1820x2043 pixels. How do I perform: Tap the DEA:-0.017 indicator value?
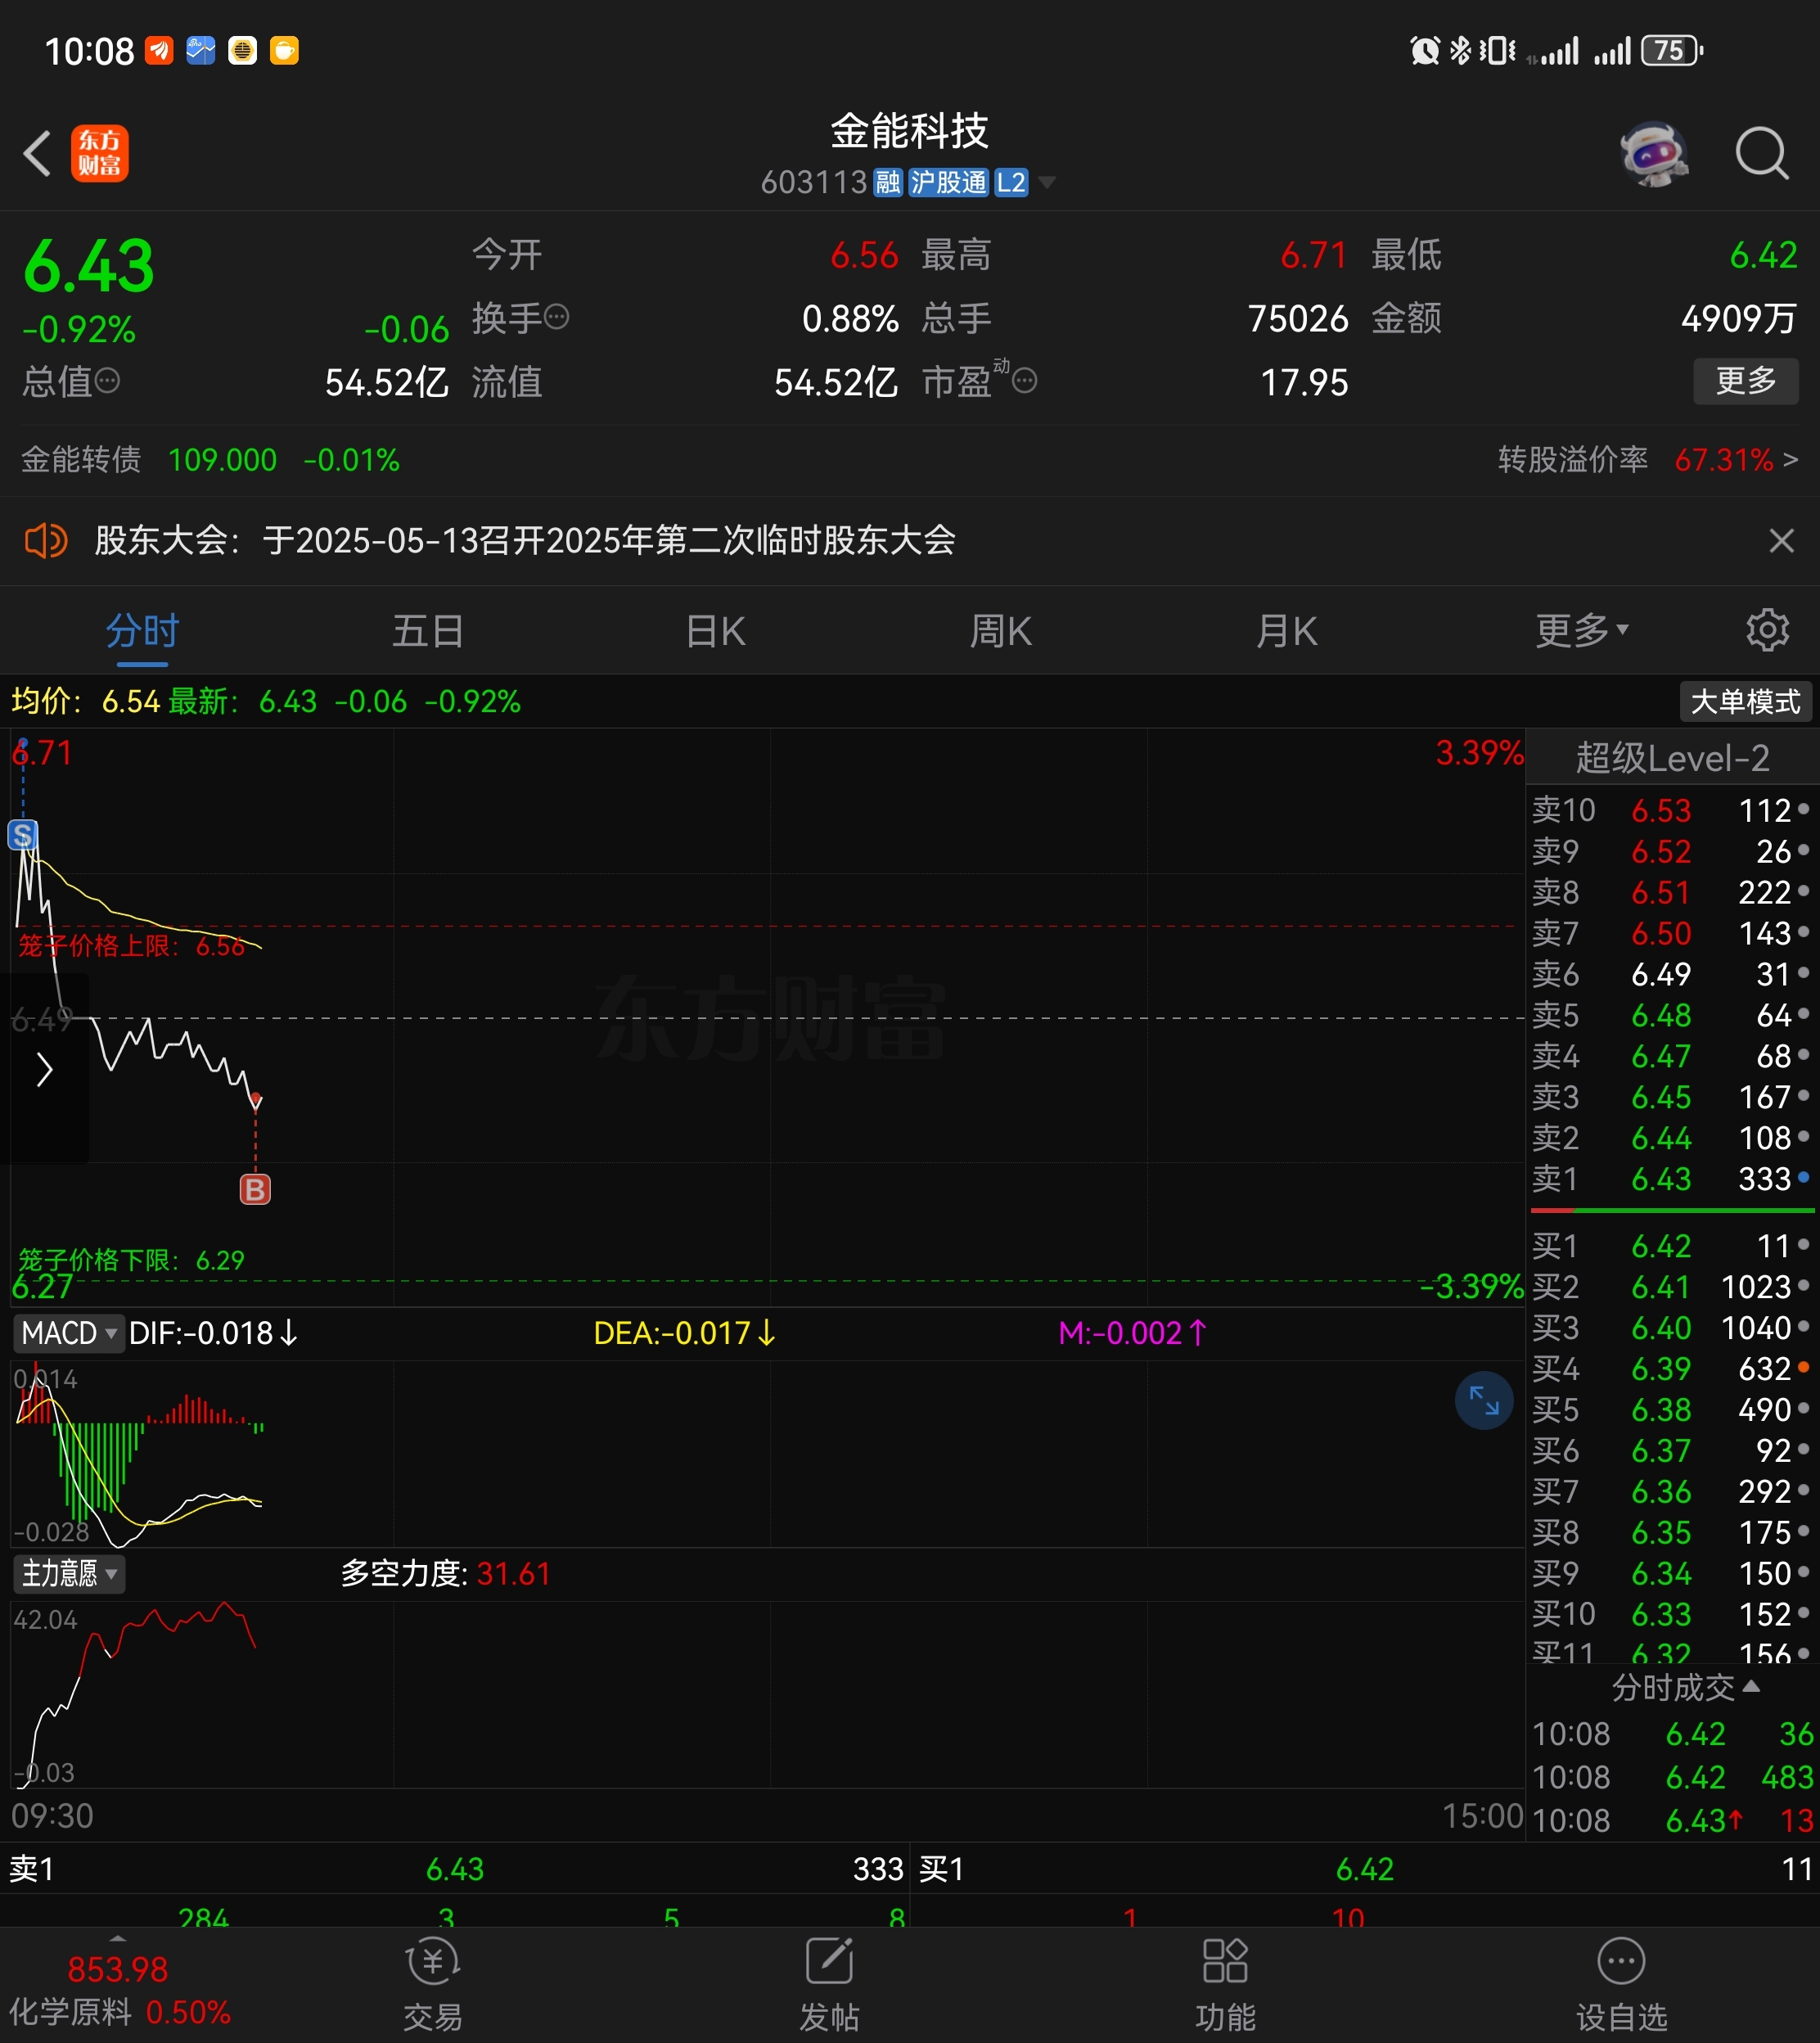coord(684,1333)
